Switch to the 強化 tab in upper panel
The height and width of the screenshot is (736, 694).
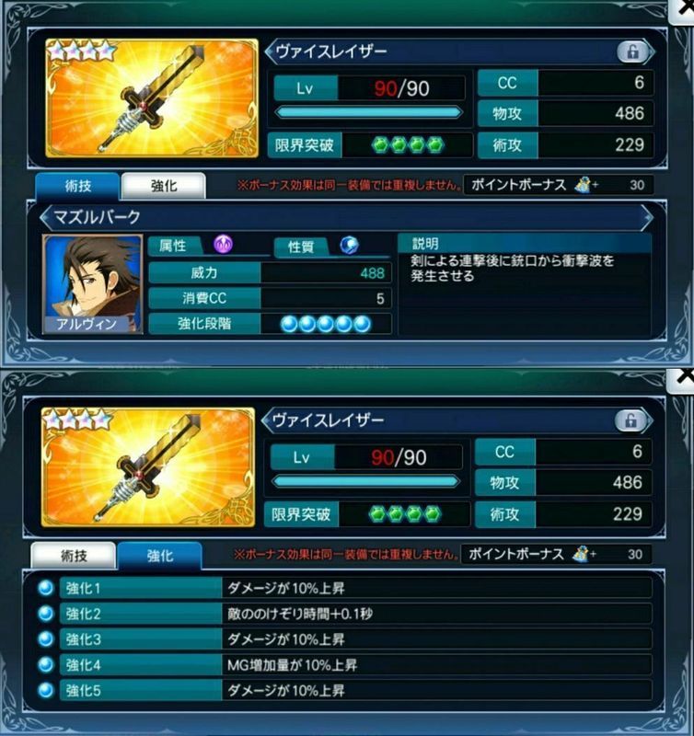pyautogui.click(x=164, y=186)
